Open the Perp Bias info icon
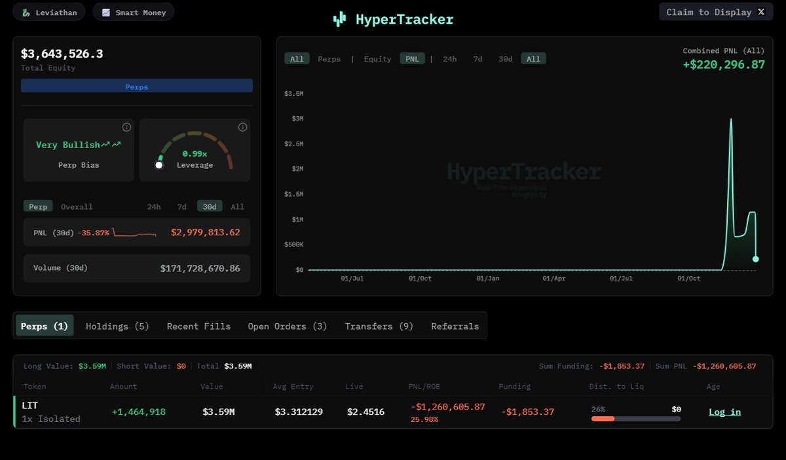 pyautogui.click(x=126, y=127)
